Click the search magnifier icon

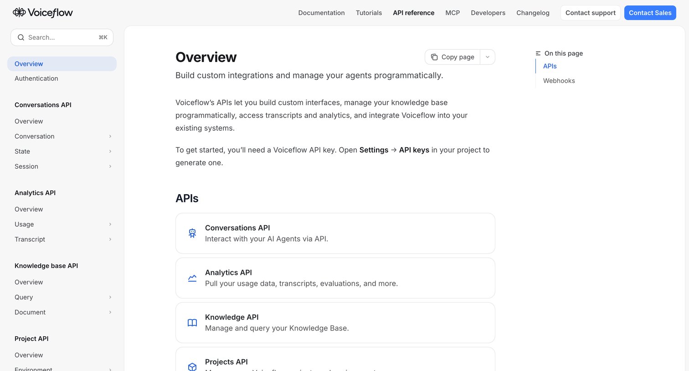(x=21, y=37)
